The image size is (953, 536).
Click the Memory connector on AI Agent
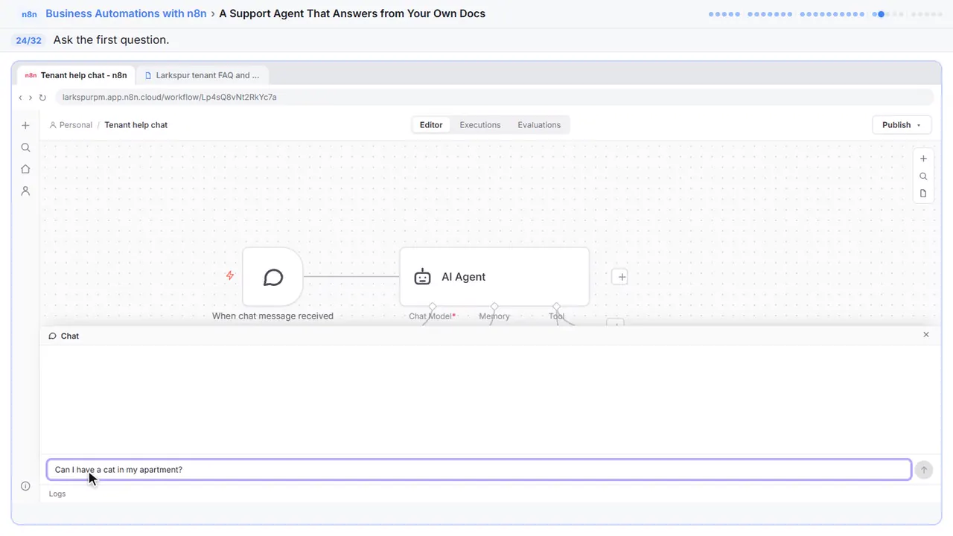494,306
